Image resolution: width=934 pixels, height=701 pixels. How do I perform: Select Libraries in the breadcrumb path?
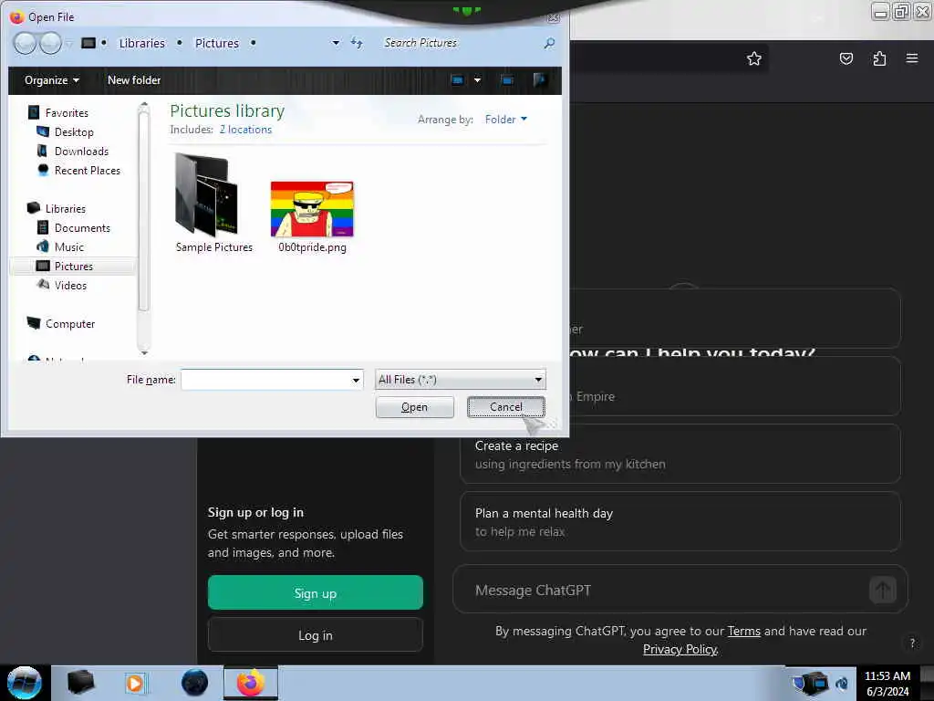[141, 44]
